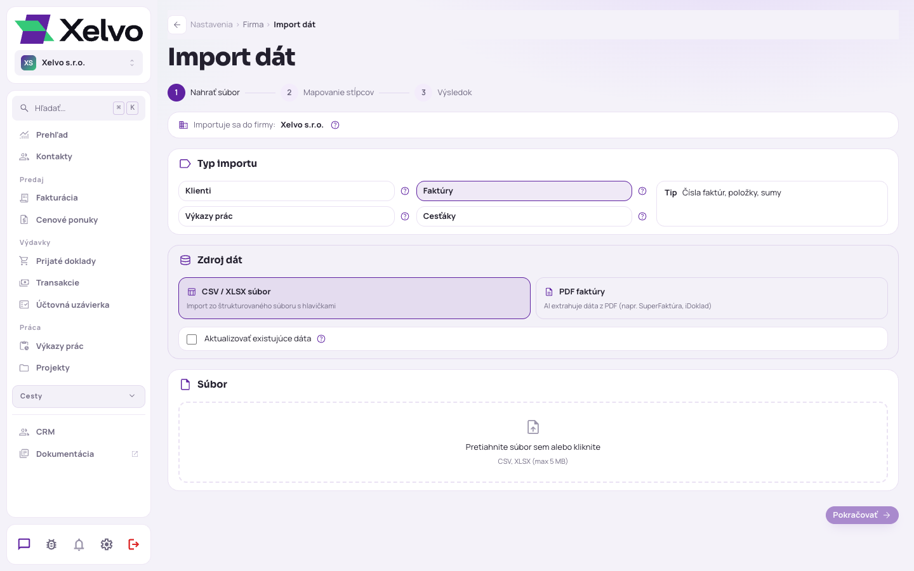914x571 pixels.
Task: Open Účtovná uzávierka
Action: point(79,305)
